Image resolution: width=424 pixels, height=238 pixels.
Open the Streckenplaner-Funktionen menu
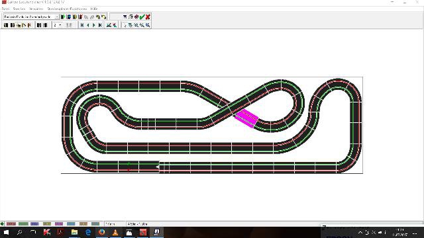[67, 9]
